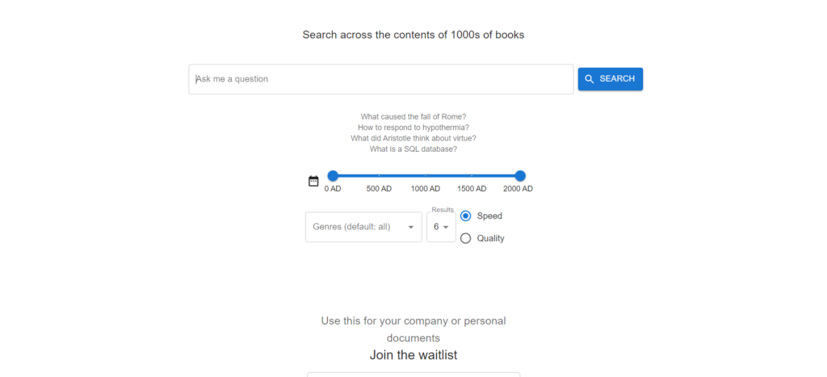Click the 500 AD point on the year slider

click(x=379, y=176)
